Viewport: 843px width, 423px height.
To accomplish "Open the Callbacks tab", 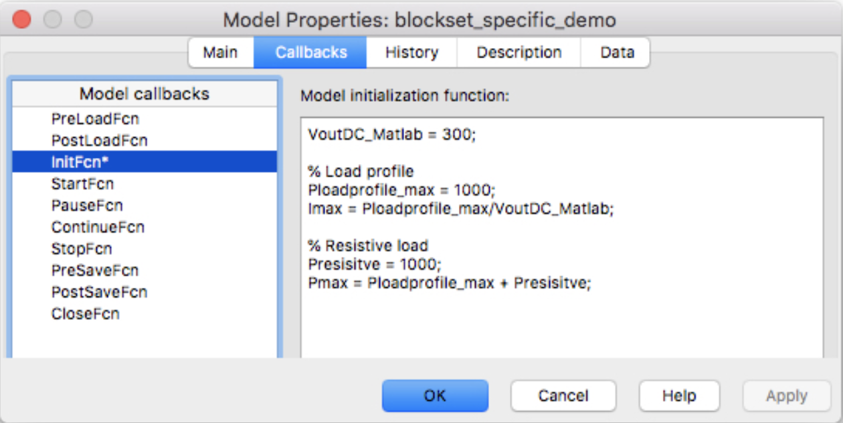I will (x=311, y=53).
